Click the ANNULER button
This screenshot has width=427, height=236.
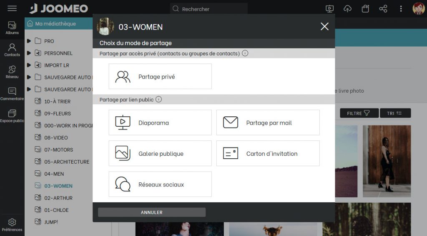152,212
